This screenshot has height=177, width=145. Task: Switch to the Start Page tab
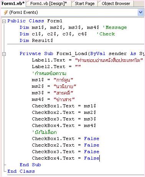pos(85,3)
